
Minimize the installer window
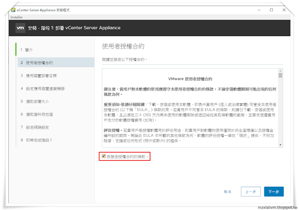tap(259, 10)
